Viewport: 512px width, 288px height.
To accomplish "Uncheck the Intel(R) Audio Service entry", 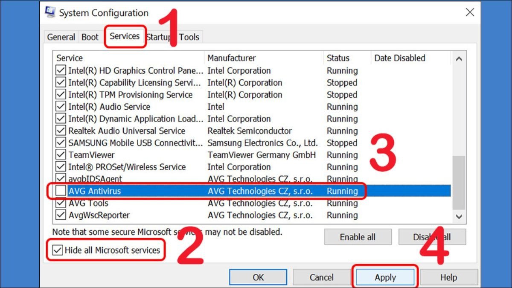I will (61, 107).
